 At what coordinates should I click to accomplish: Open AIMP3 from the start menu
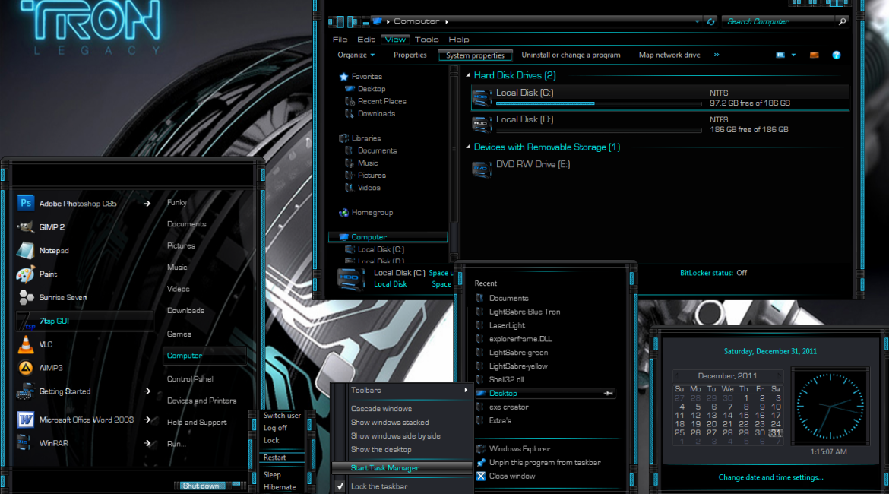coord(50,368)
